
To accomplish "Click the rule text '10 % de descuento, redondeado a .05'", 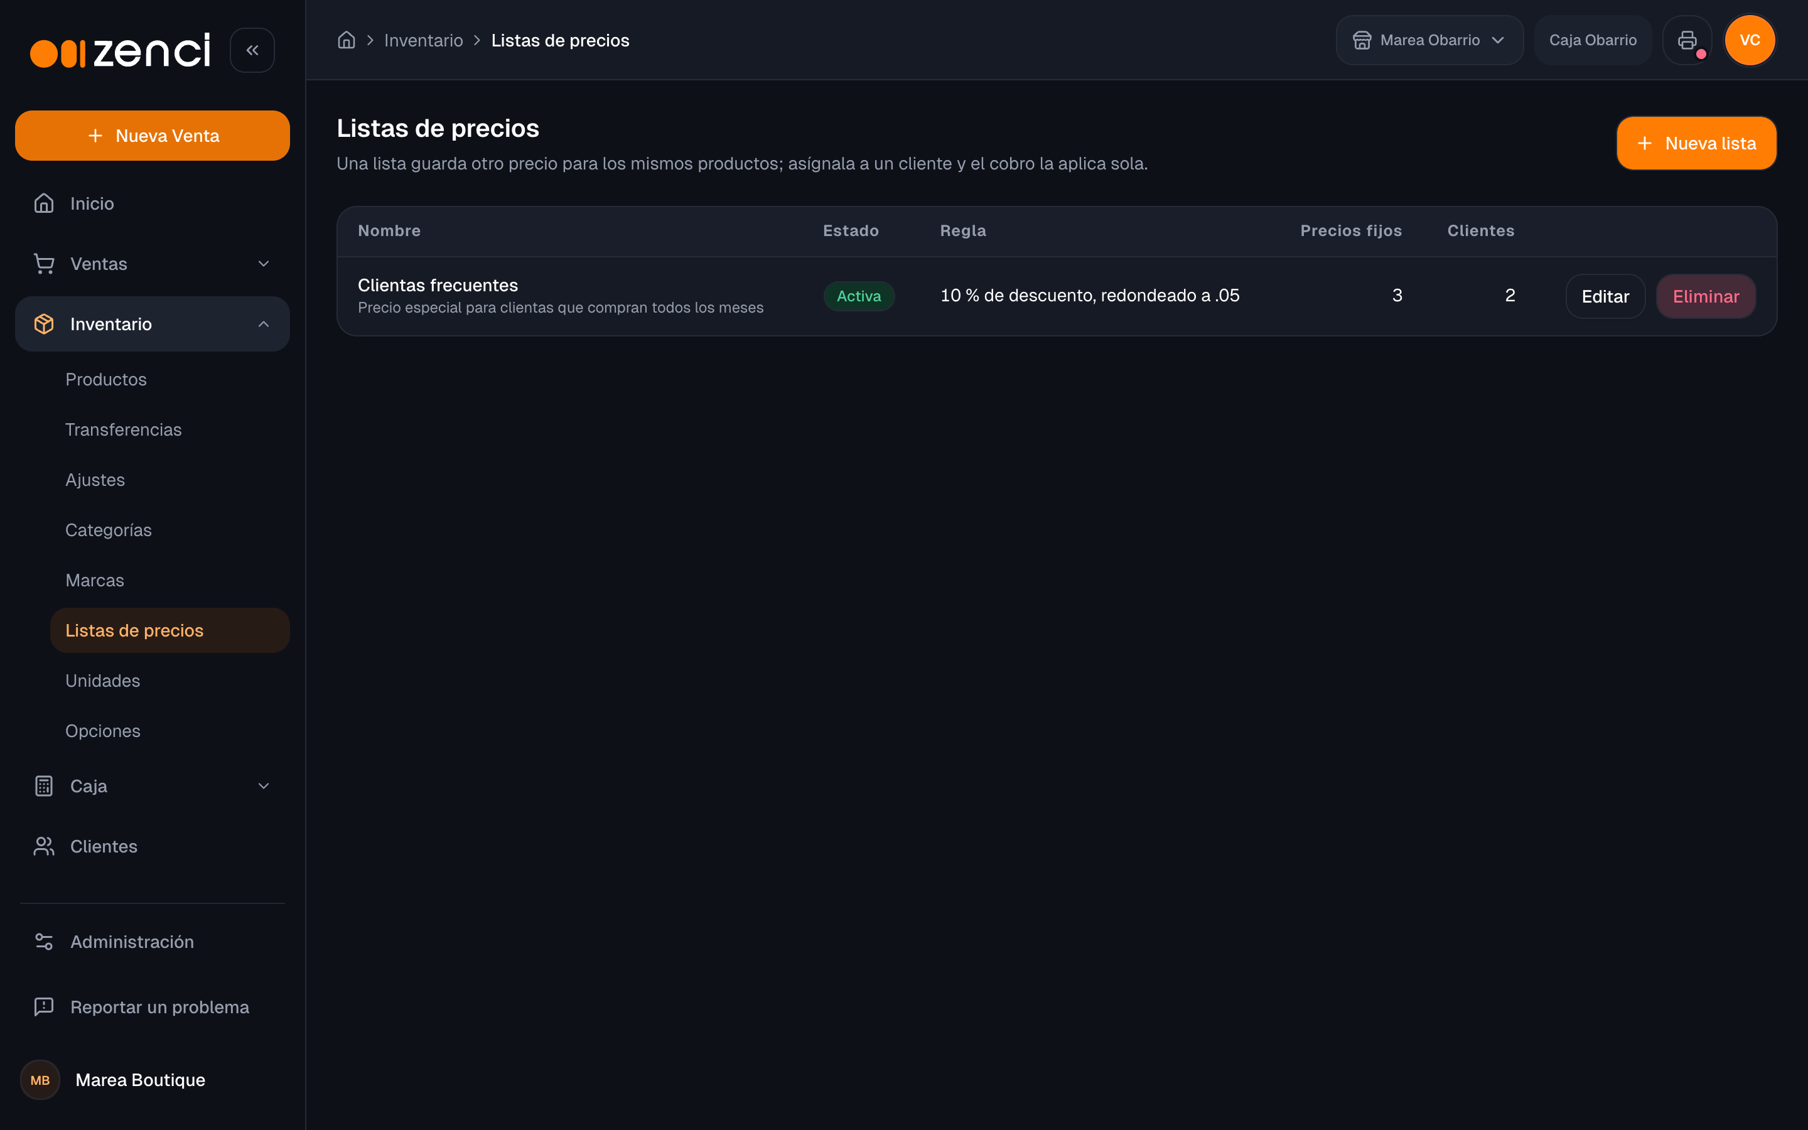I will 1089,296.
